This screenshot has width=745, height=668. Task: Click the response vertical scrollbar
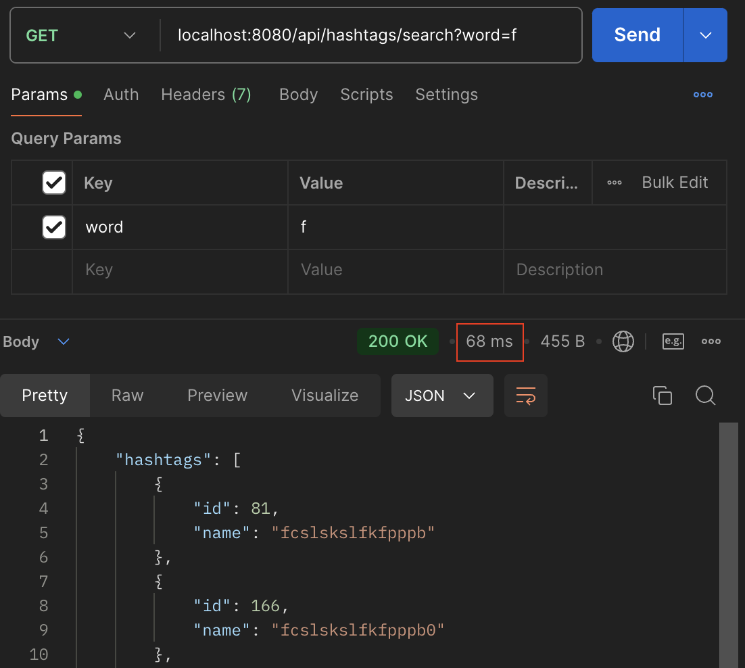728,545
